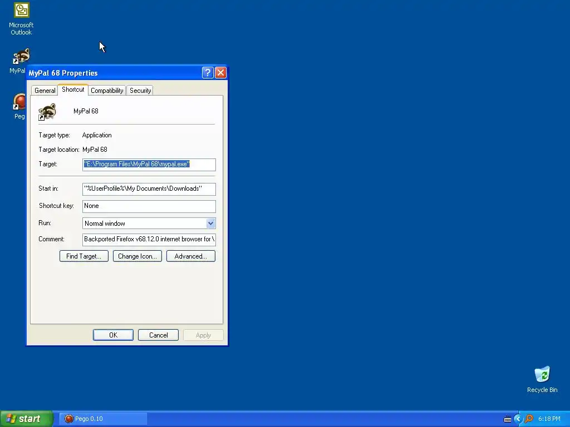Click the keyboard icon in system tray

tap(508, 419)
